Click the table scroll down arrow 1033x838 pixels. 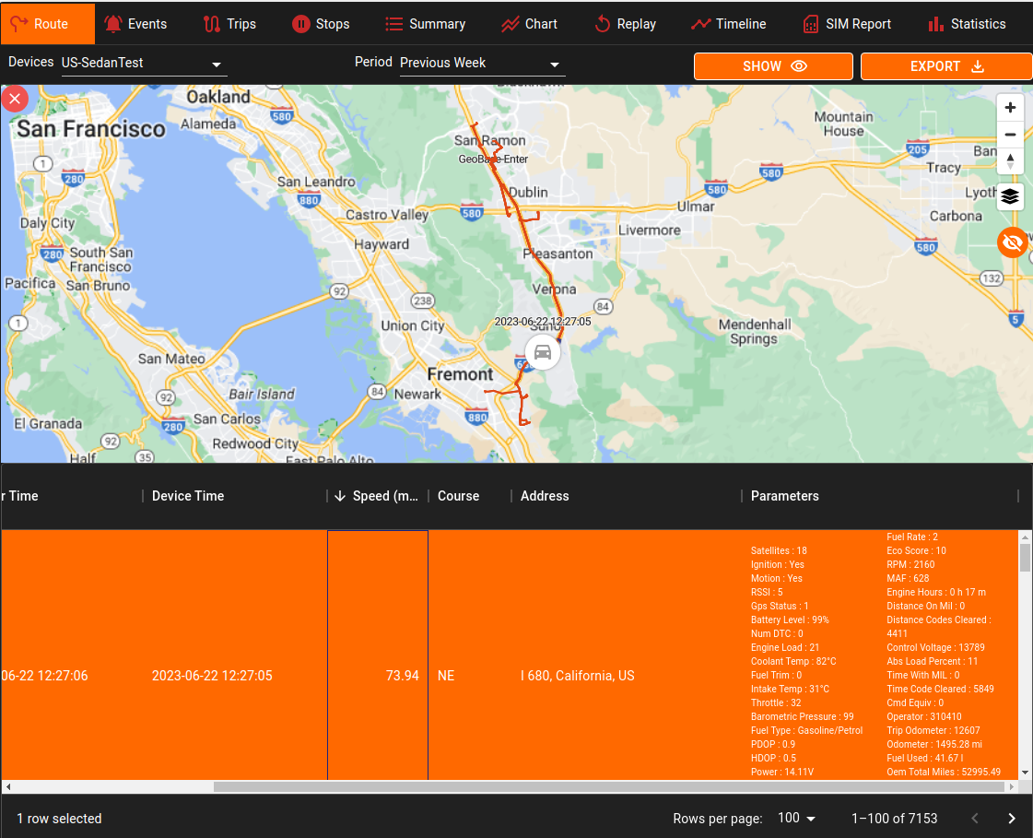click(1025, 773)
